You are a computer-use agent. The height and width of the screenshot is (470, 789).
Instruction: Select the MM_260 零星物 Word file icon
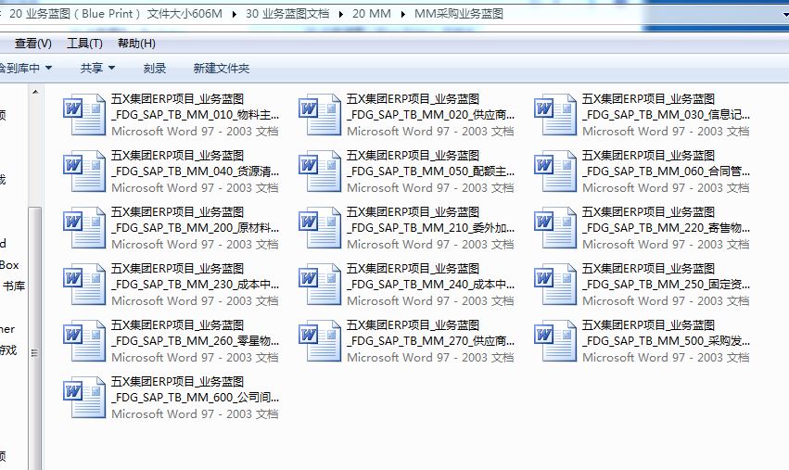pyautogui.click(x=84, y=340)
